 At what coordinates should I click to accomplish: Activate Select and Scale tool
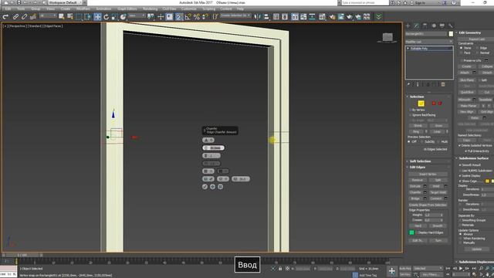click(x=115, y=17)
